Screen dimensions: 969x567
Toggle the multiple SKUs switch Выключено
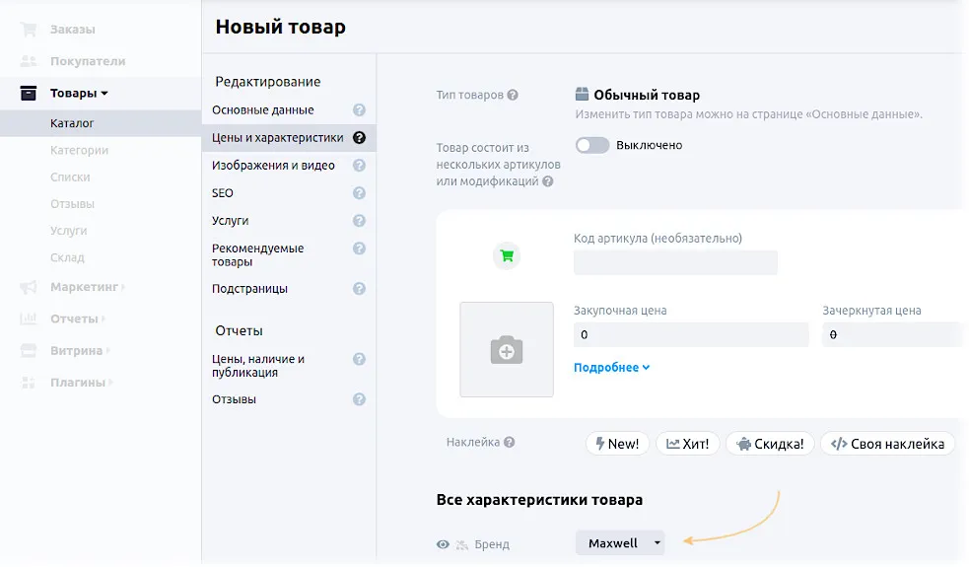[x=592, y=145]
